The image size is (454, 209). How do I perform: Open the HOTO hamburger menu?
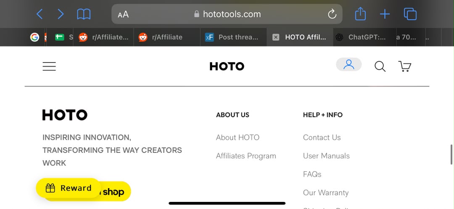49,66
